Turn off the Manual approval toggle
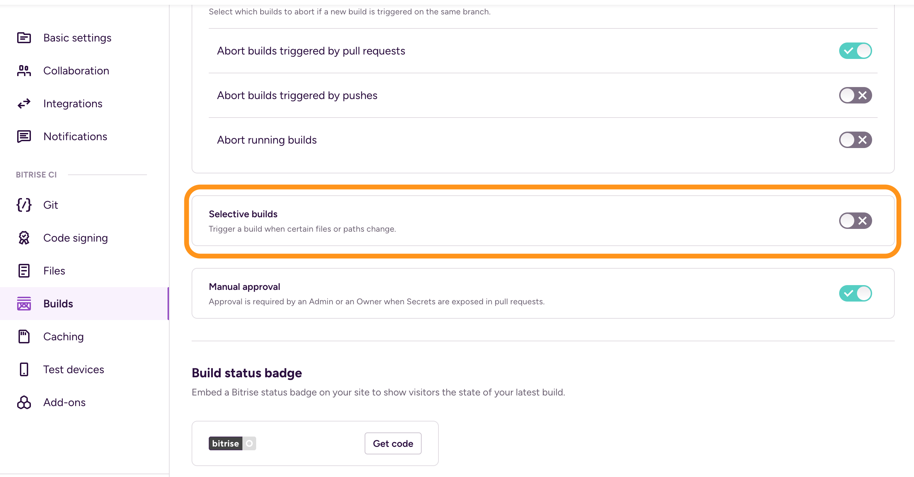 click(855, 293)
